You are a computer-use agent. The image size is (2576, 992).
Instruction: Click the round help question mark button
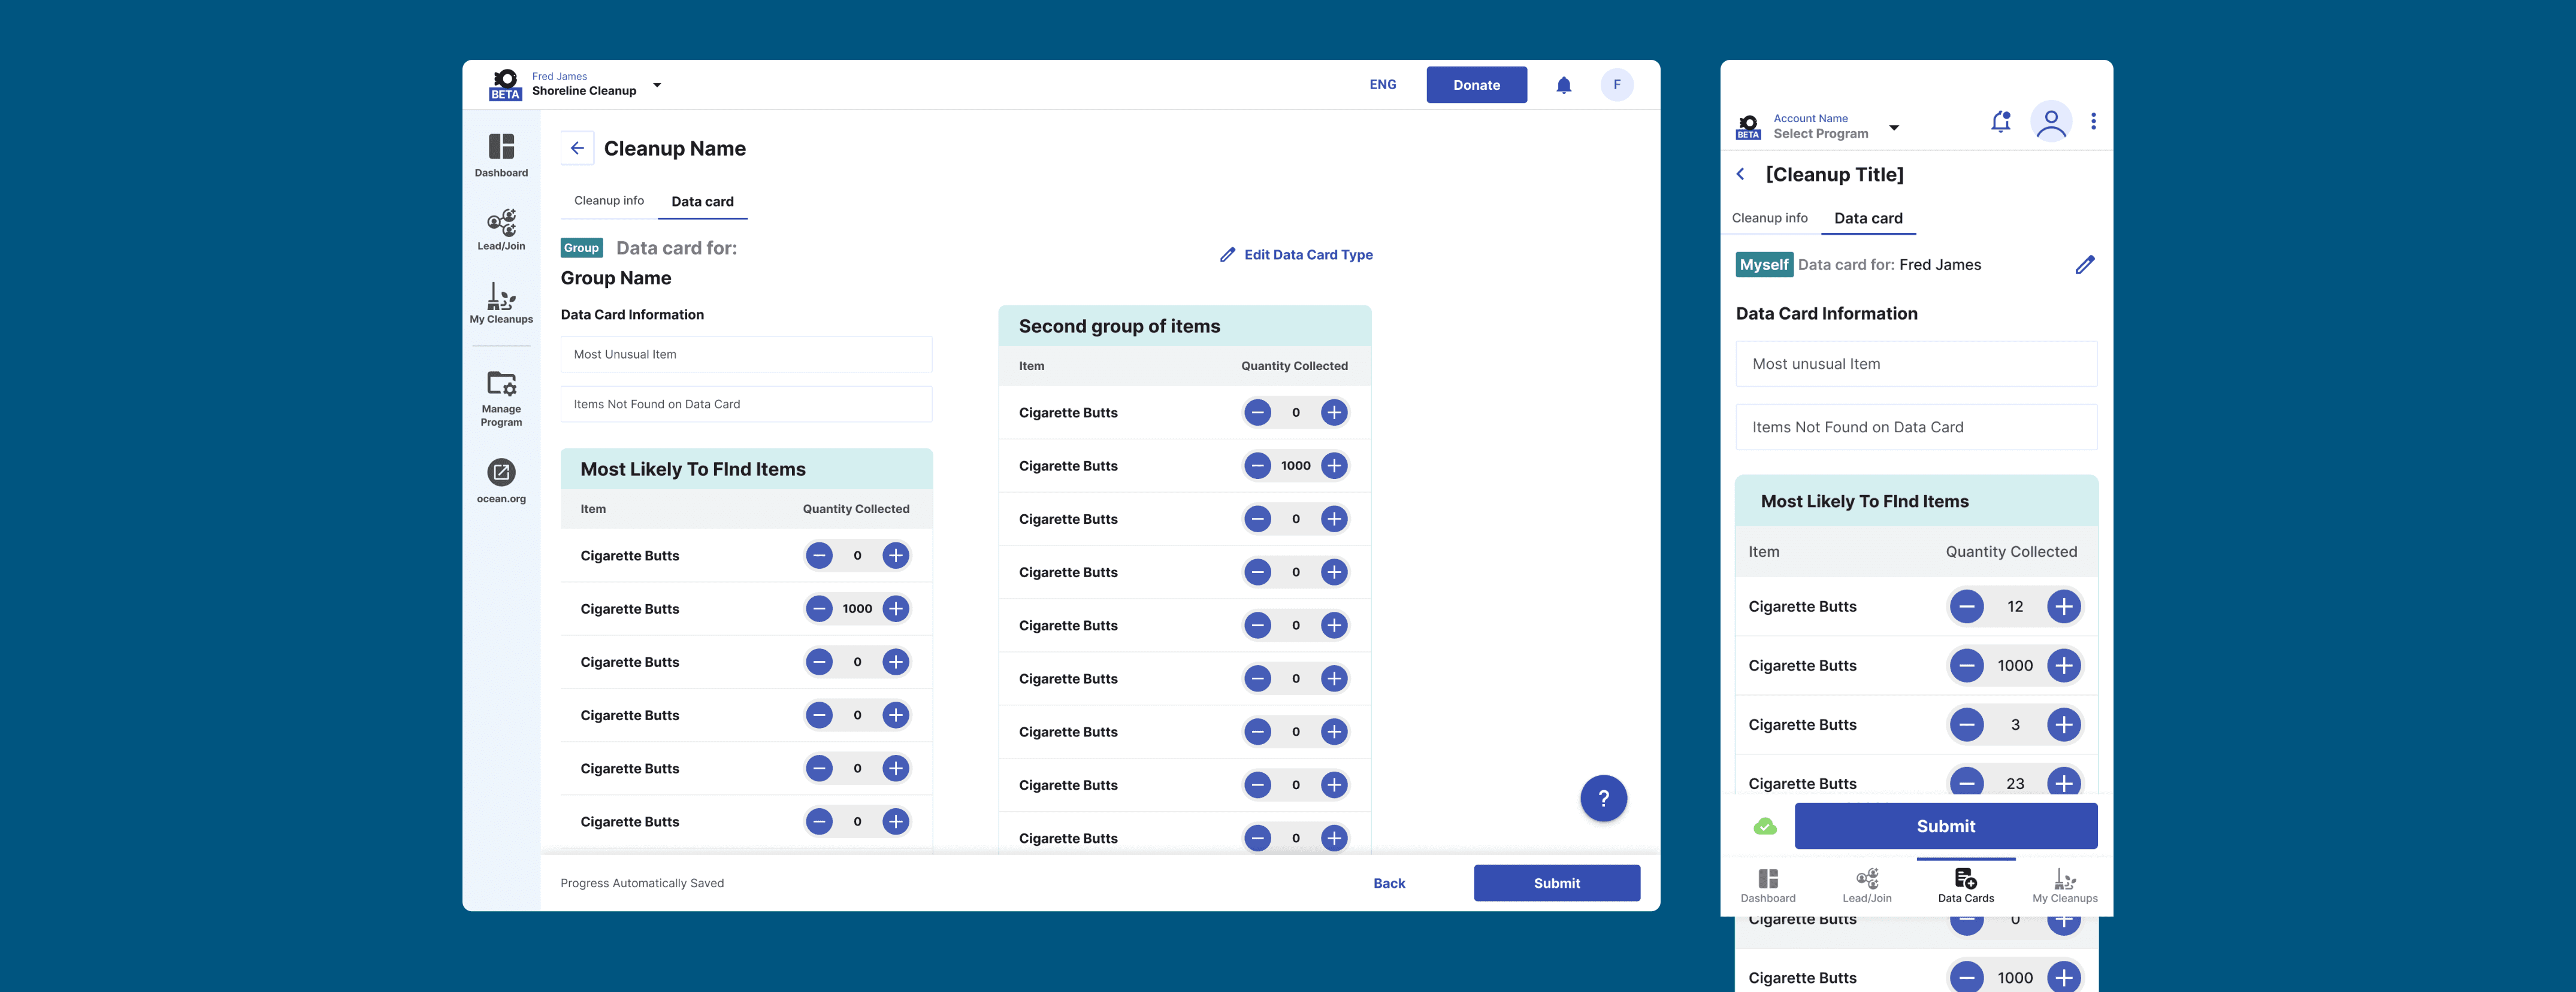pos(1602,798)
